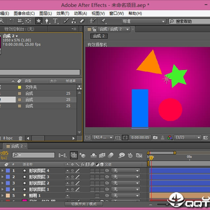Screen dimensions: 210x210
Task: Delete selected item with project trash icon
Action: [20, 138]
